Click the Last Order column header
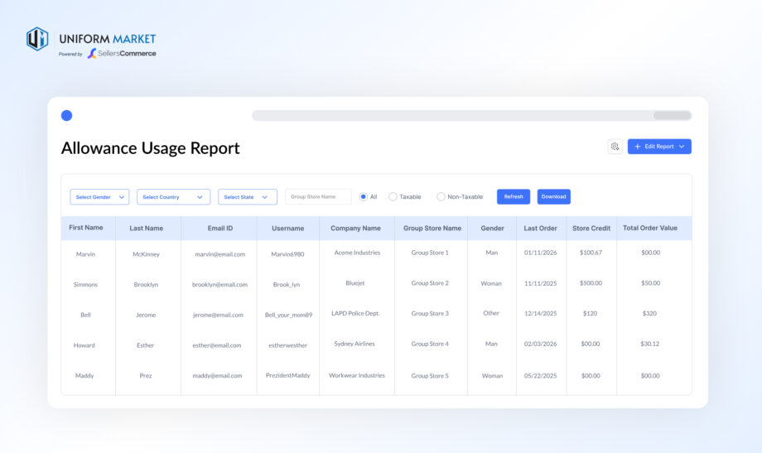Viewport: 762px width, 453px height. tap(540, 228)
